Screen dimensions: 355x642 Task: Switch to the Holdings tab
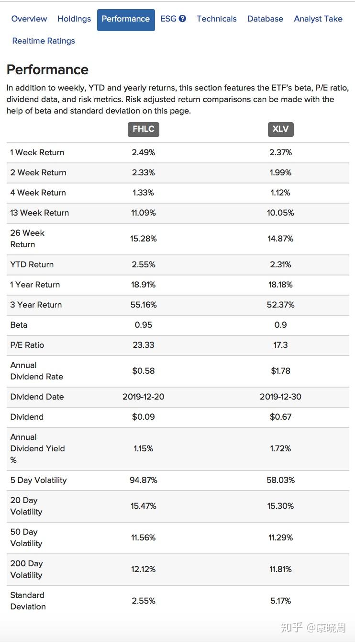coord(74,19)
